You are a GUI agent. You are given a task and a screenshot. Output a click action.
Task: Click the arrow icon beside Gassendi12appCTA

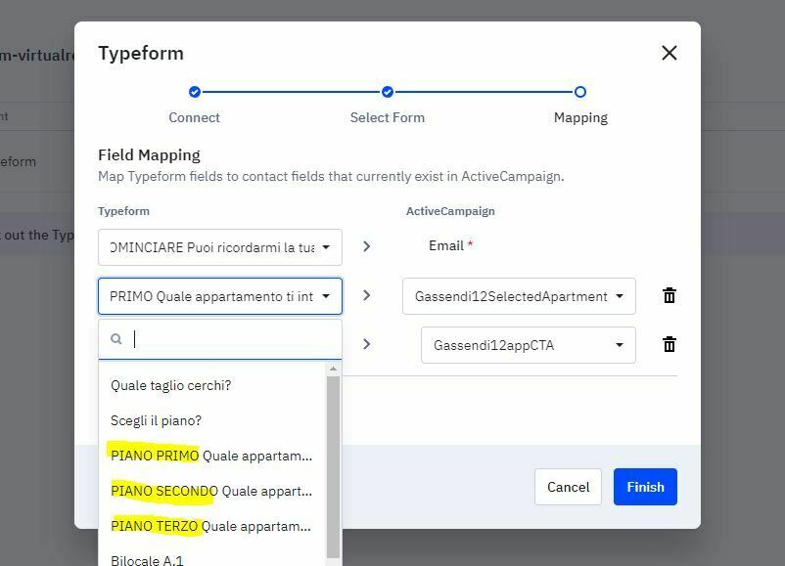click(x=366, y=344)
